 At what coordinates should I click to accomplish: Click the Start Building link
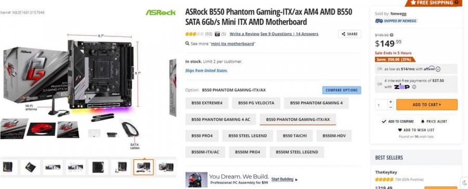pyautogui.click(x=282, y=180)
